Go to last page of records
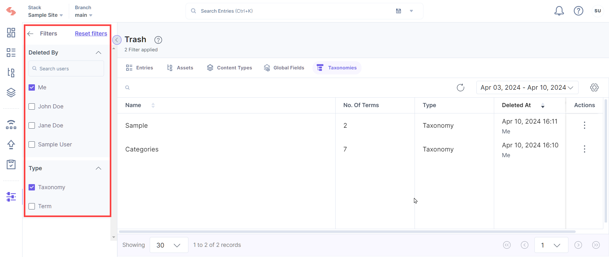609x257 pixels. coord(596,245)
